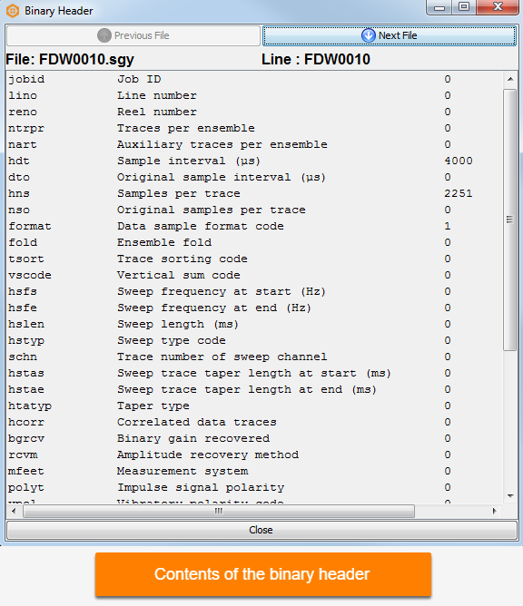Click the 'tsort' header key

[26, 259]
